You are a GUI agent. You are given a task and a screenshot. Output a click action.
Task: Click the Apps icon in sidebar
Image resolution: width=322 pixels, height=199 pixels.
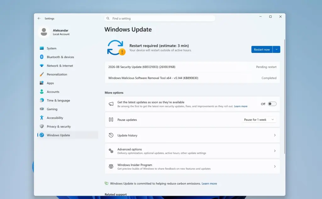[42, 83]
